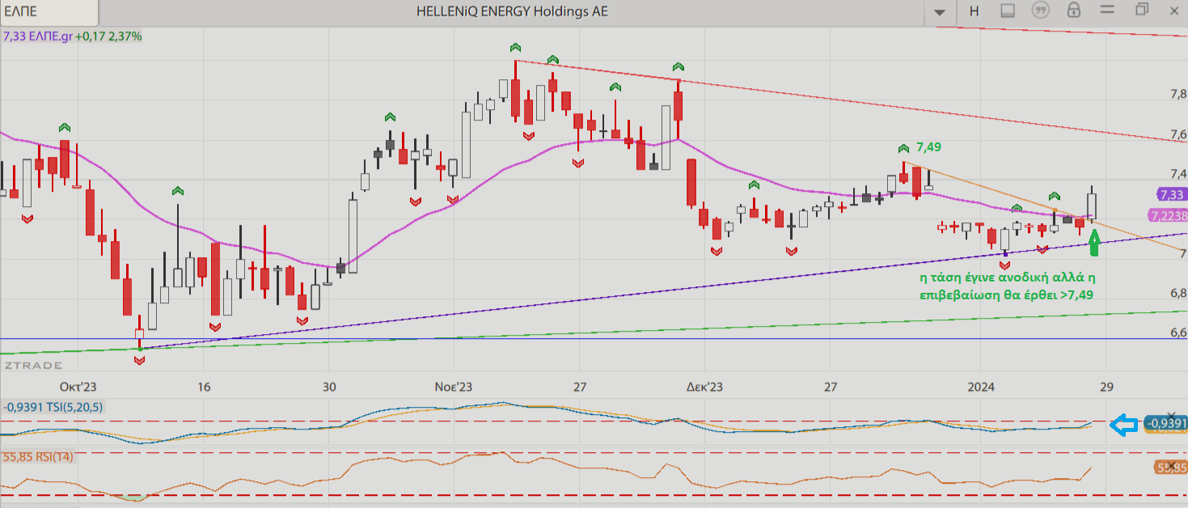Open the chart menu with the two-line icon
The width and height of the screenshot is (1188, 508).
point(1107,10)
